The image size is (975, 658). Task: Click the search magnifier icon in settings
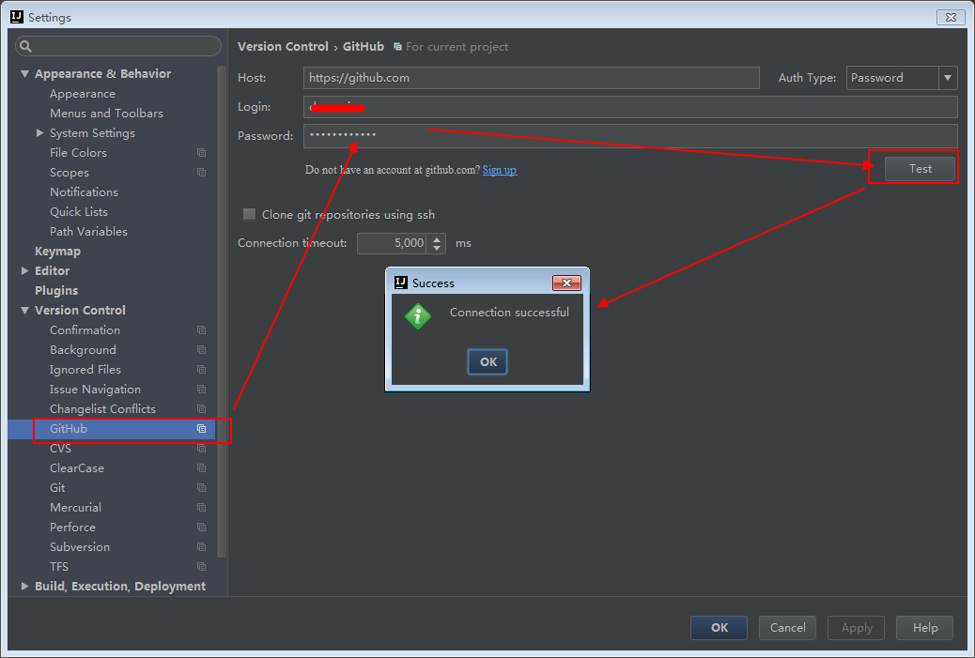(x=25, y=46)
